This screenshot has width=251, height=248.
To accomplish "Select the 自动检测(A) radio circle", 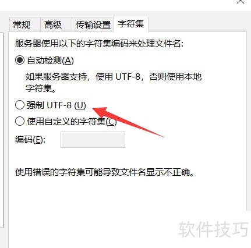I will 20,61.
